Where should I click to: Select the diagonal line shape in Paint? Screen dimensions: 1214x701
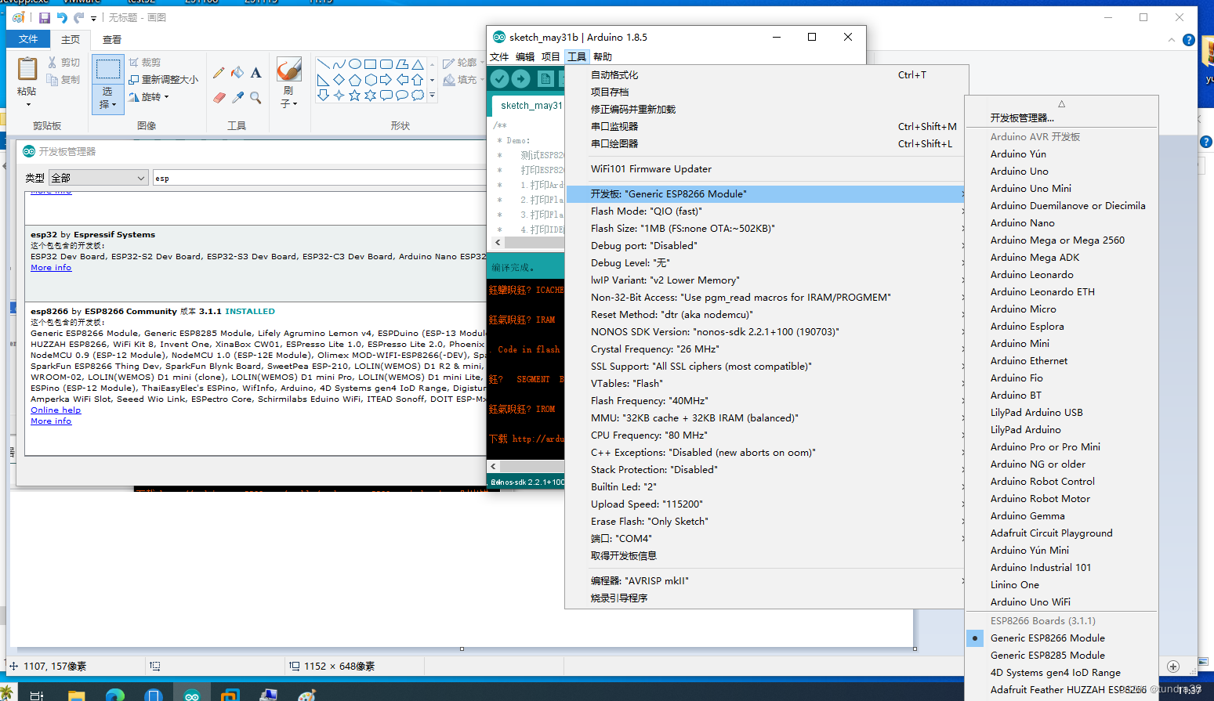[323, 64]
